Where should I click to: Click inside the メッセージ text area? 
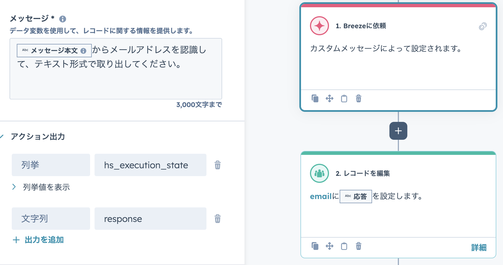[x=116, y=69]
